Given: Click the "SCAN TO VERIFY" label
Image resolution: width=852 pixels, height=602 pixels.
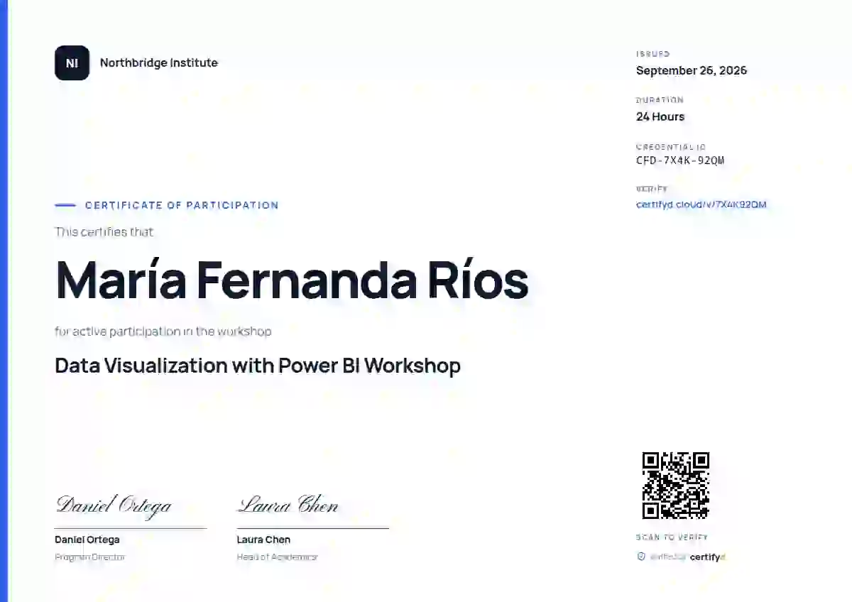Looking at the screenshot, I should [672, 537].
